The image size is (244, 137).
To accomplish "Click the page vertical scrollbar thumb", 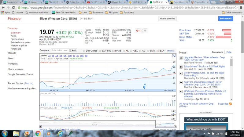I will (242, 37).
